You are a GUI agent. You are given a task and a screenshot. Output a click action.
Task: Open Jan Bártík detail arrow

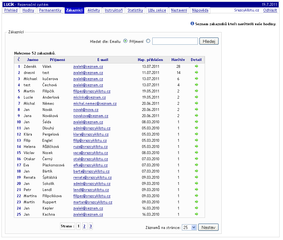tap(196, 171)
